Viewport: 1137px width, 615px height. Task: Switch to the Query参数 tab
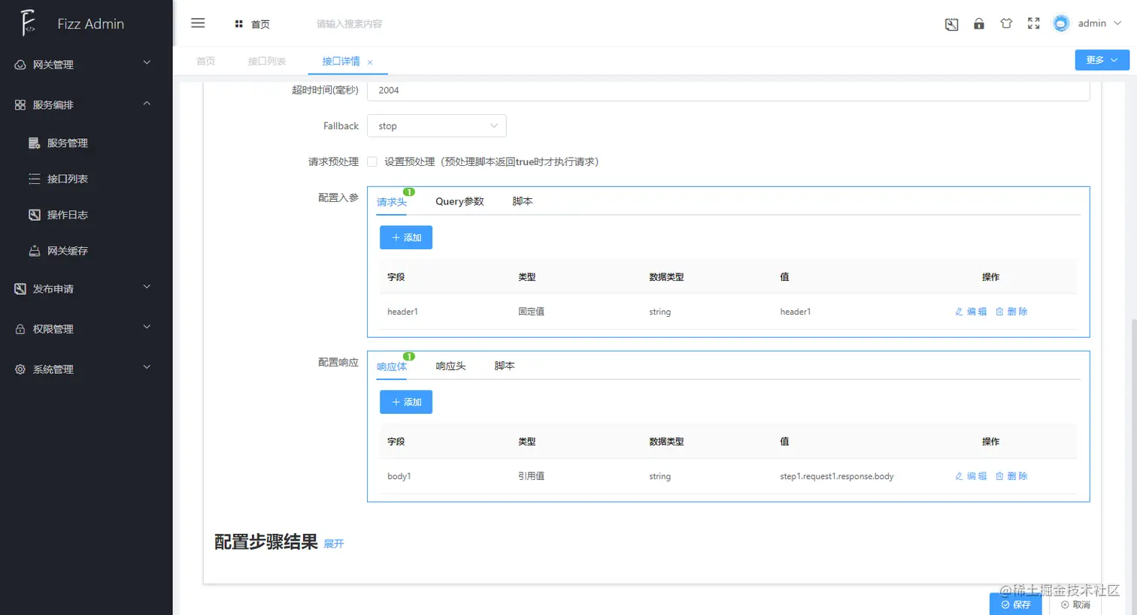[459, 201]
